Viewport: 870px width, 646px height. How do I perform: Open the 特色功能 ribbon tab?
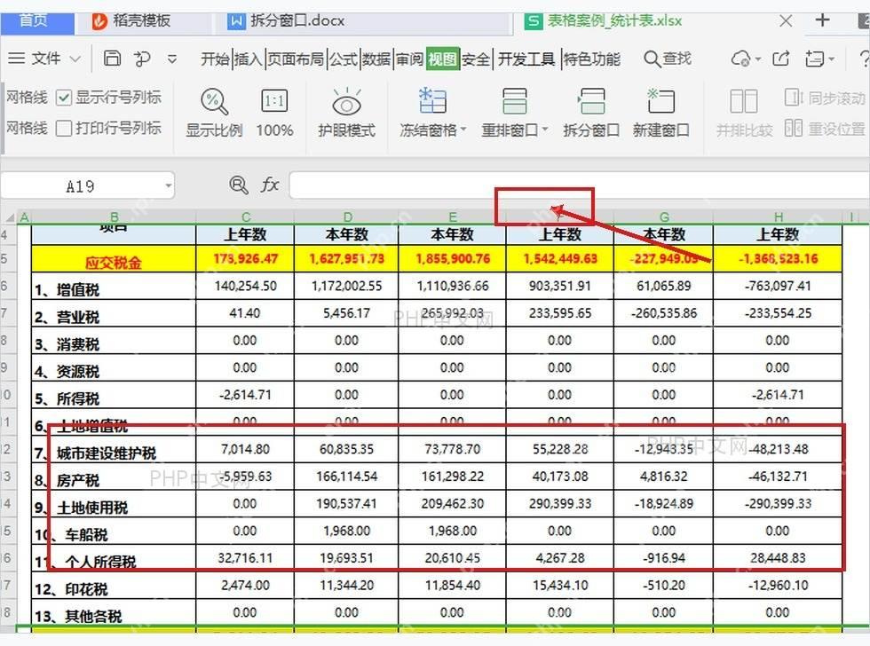tap(592, 59)
